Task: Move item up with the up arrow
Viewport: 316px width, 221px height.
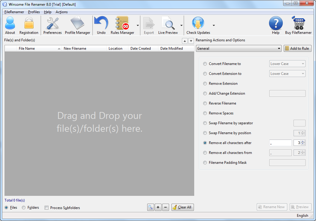Action: [x=185, y=41]
